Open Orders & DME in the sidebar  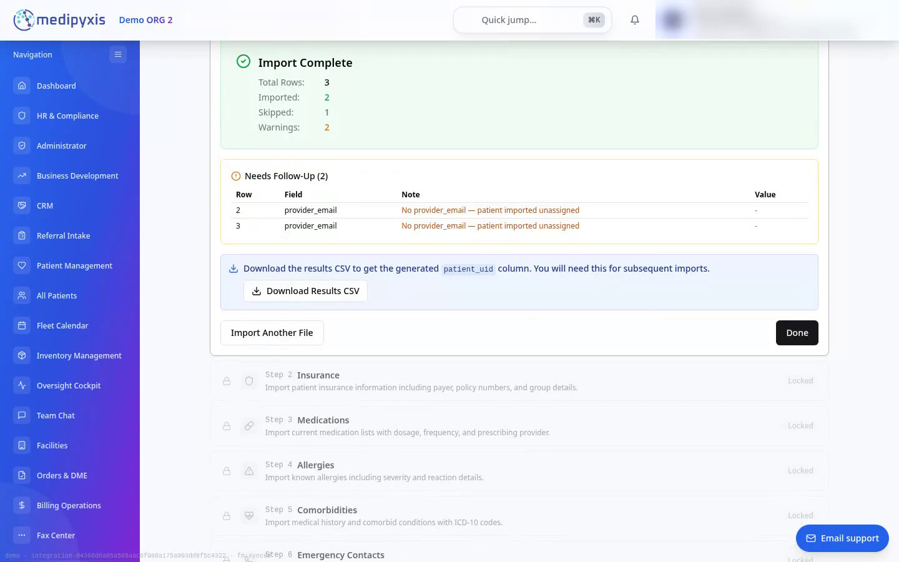(70, 475)
